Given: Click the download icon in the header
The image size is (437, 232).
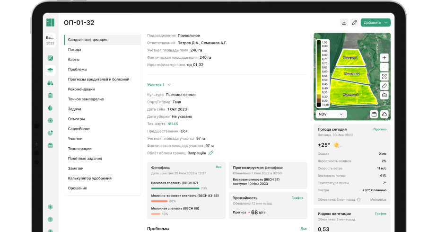Looking at the screenshot, I should point(344,22).
